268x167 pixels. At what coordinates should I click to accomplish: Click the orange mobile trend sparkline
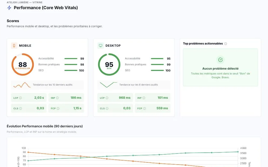22,85
